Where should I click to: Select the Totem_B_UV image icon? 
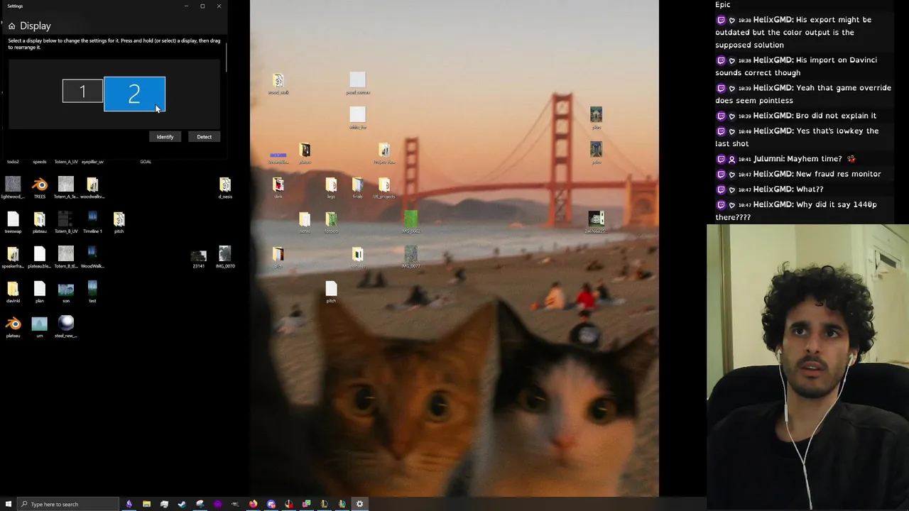coord(66,219)
